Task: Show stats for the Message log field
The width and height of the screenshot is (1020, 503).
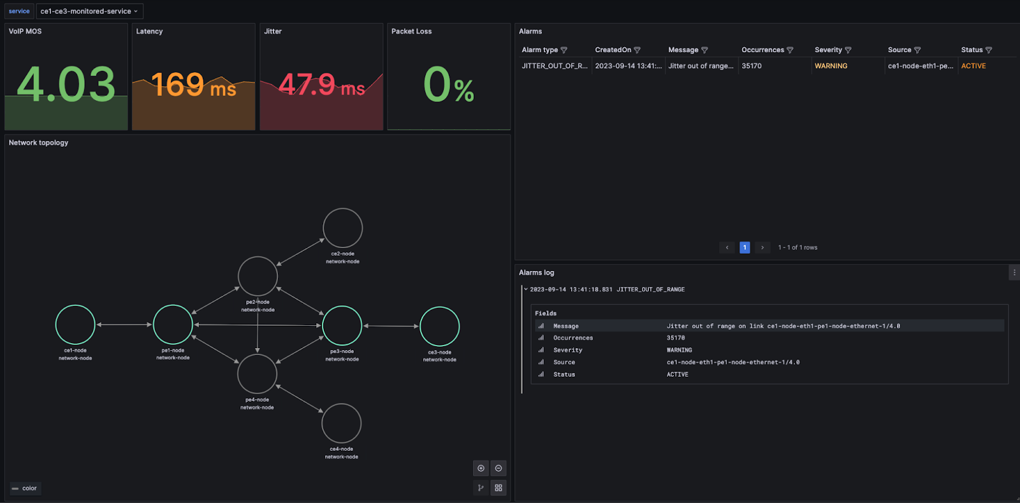Action: coord(541,326)
